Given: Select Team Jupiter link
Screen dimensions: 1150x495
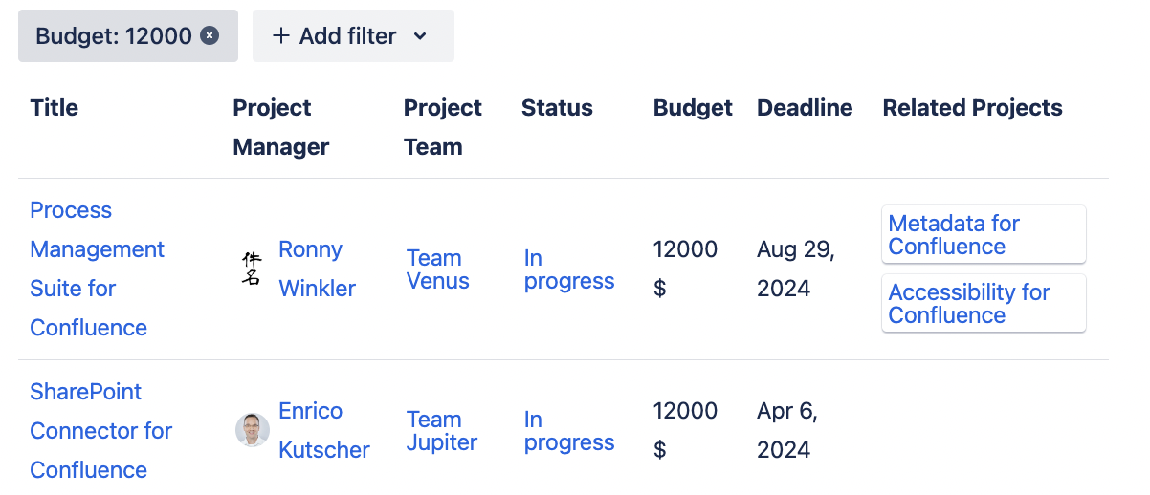Looking at the screenshot, I should point(441,431).
